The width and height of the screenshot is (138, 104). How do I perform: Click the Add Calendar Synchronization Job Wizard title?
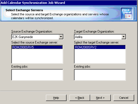33,3
